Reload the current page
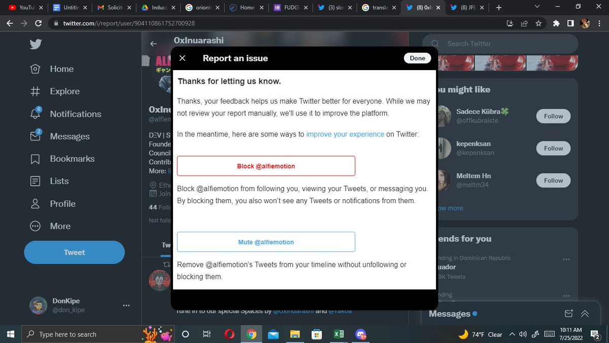 [39, 23]
